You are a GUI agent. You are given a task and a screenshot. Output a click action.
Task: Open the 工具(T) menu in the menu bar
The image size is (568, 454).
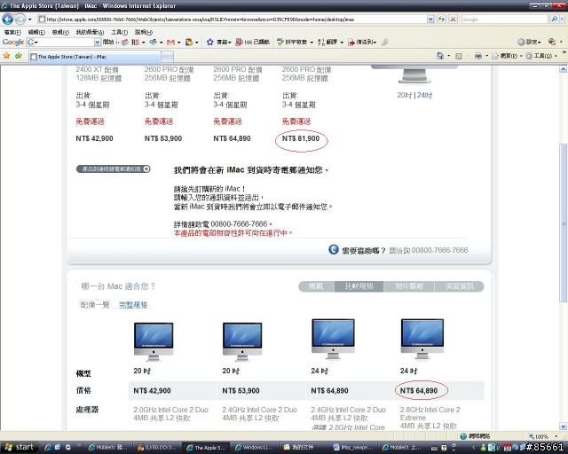coord(119,32)
